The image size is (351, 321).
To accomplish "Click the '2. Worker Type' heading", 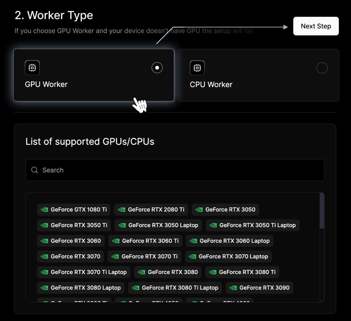I will coord(54,15).
